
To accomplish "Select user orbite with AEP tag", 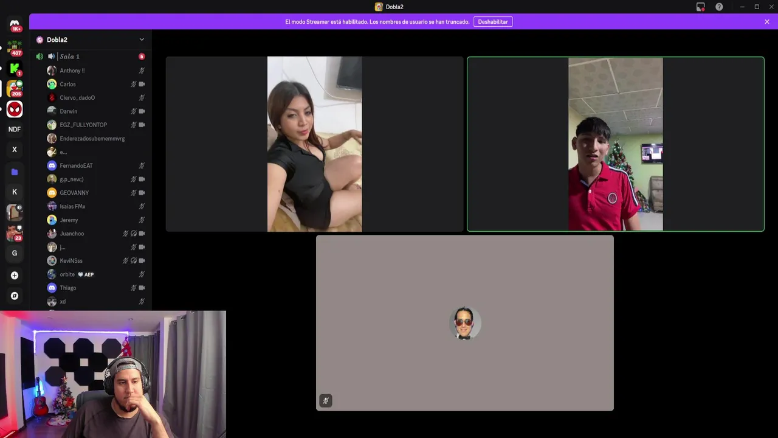I will click(x=96, y=274).
